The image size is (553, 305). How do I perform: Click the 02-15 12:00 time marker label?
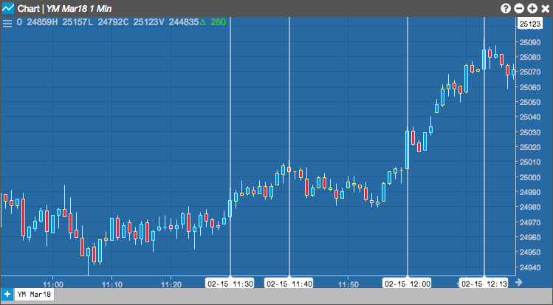(408, 284)
